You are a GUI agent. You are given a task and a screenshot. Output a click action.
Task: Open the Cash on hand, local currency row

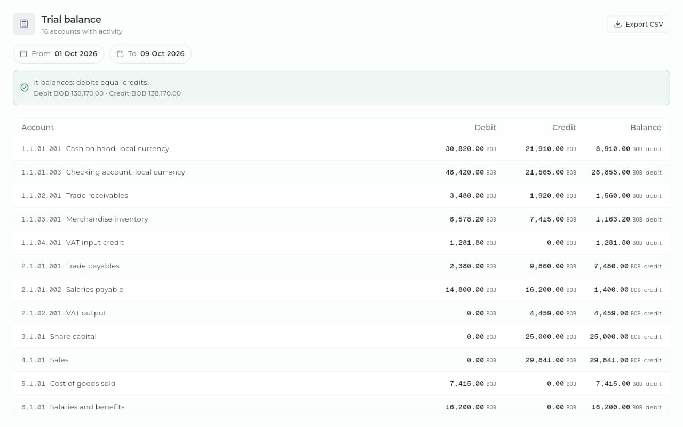(341, 149)
